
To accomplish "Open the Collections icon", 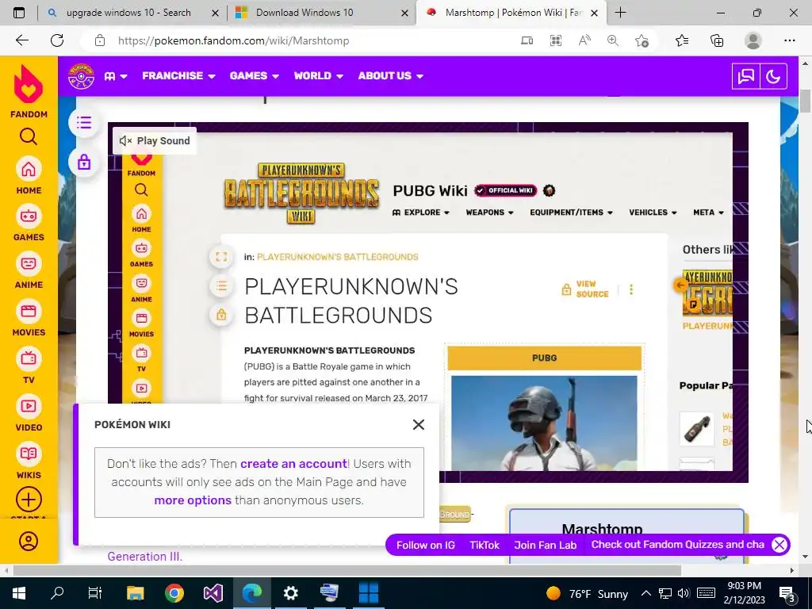I will point(717,40).
